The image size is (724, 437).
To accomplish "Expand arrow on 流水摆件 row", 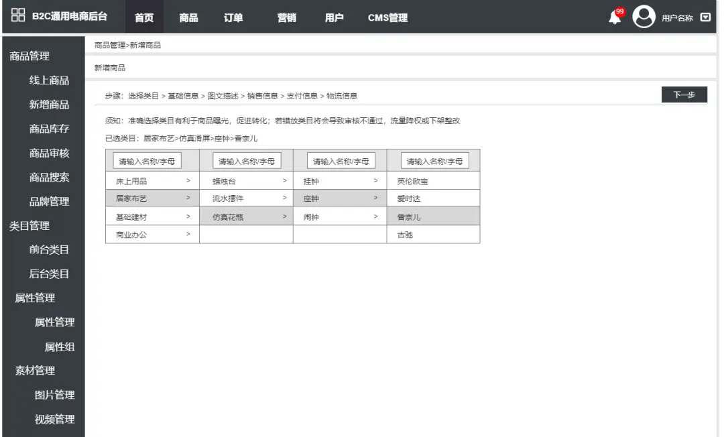I will 284,198.
